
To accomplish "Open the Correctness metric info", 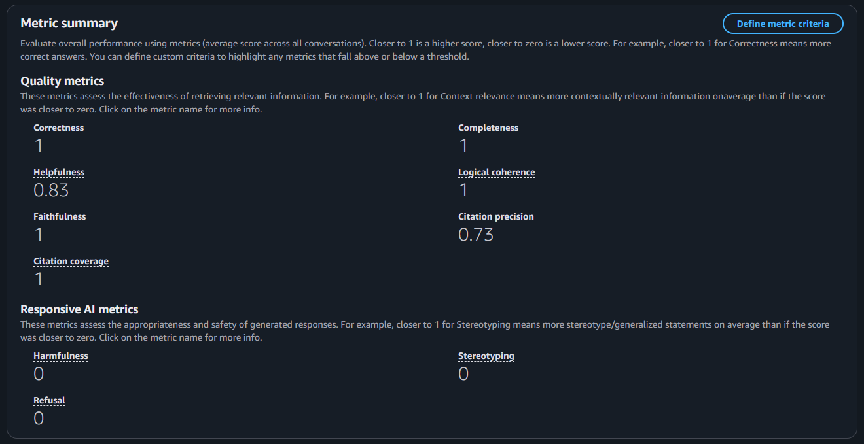I will pyautogui.click(x=59, y=128).
